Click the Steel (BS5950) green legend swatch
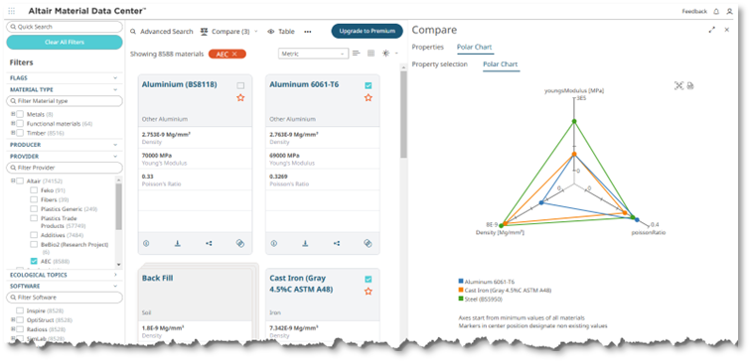This screenshot has width=751, height=364. (x=461, y=299)
